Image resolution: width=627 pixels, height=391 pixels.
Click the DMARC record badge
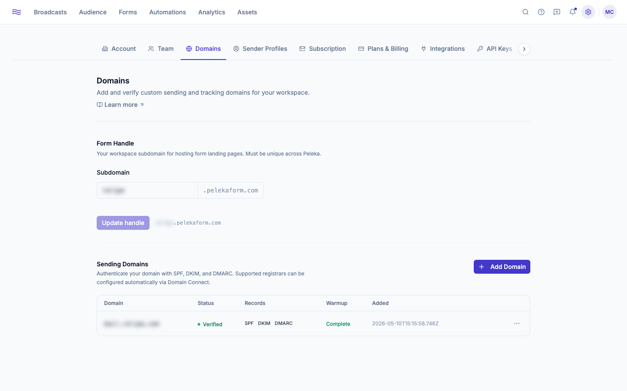tap(283, 323)
